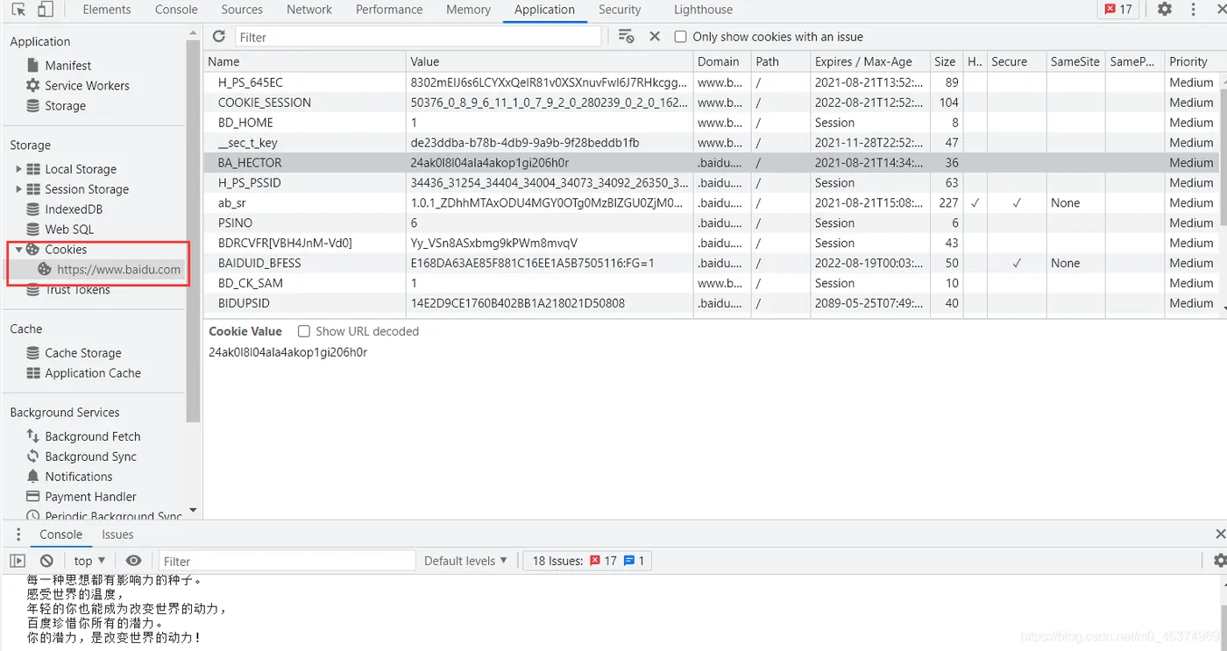The image size is (1227, 651).
Task: Open the DevTools three-dot customize menu
Action: pyautogui.click(x=1193, y=10)
